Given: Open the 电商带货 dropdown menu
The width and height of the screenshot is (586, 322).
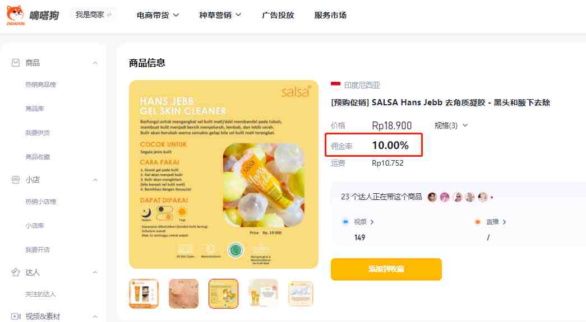Looking at the screenshot, I should click(158, 15).
